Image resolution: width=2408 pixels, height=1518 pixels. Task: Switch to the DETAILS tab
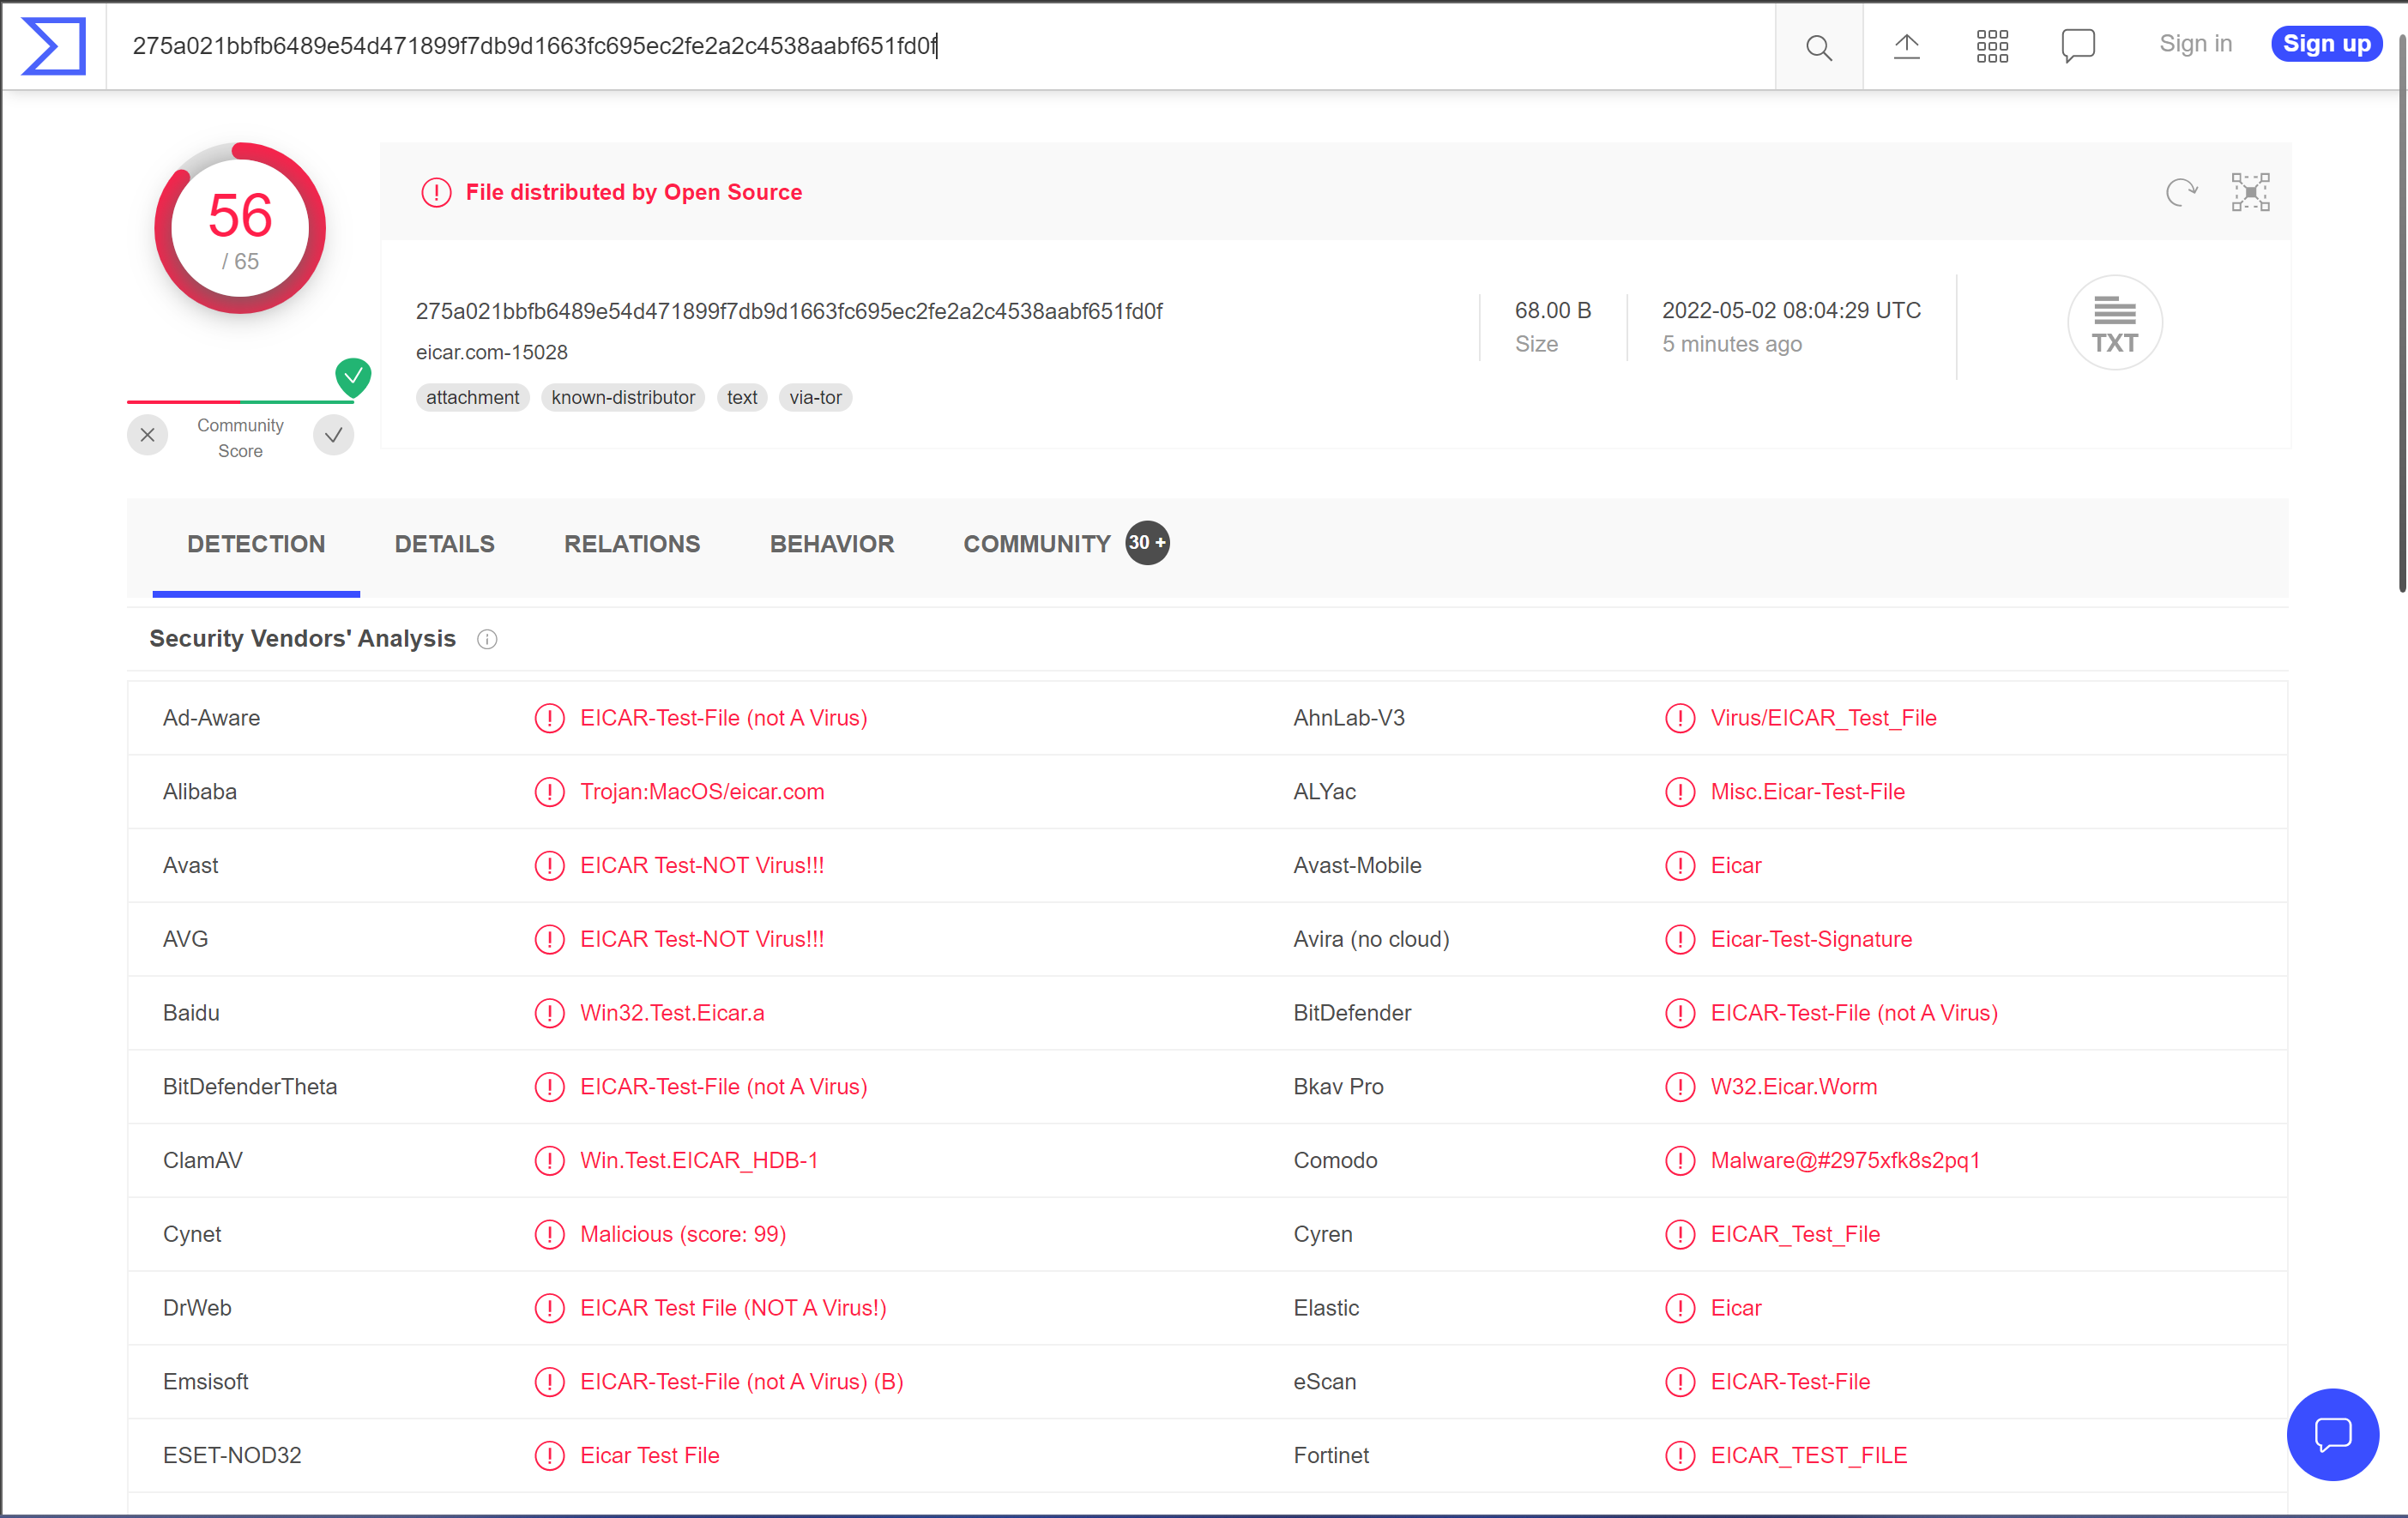(444, 544)
